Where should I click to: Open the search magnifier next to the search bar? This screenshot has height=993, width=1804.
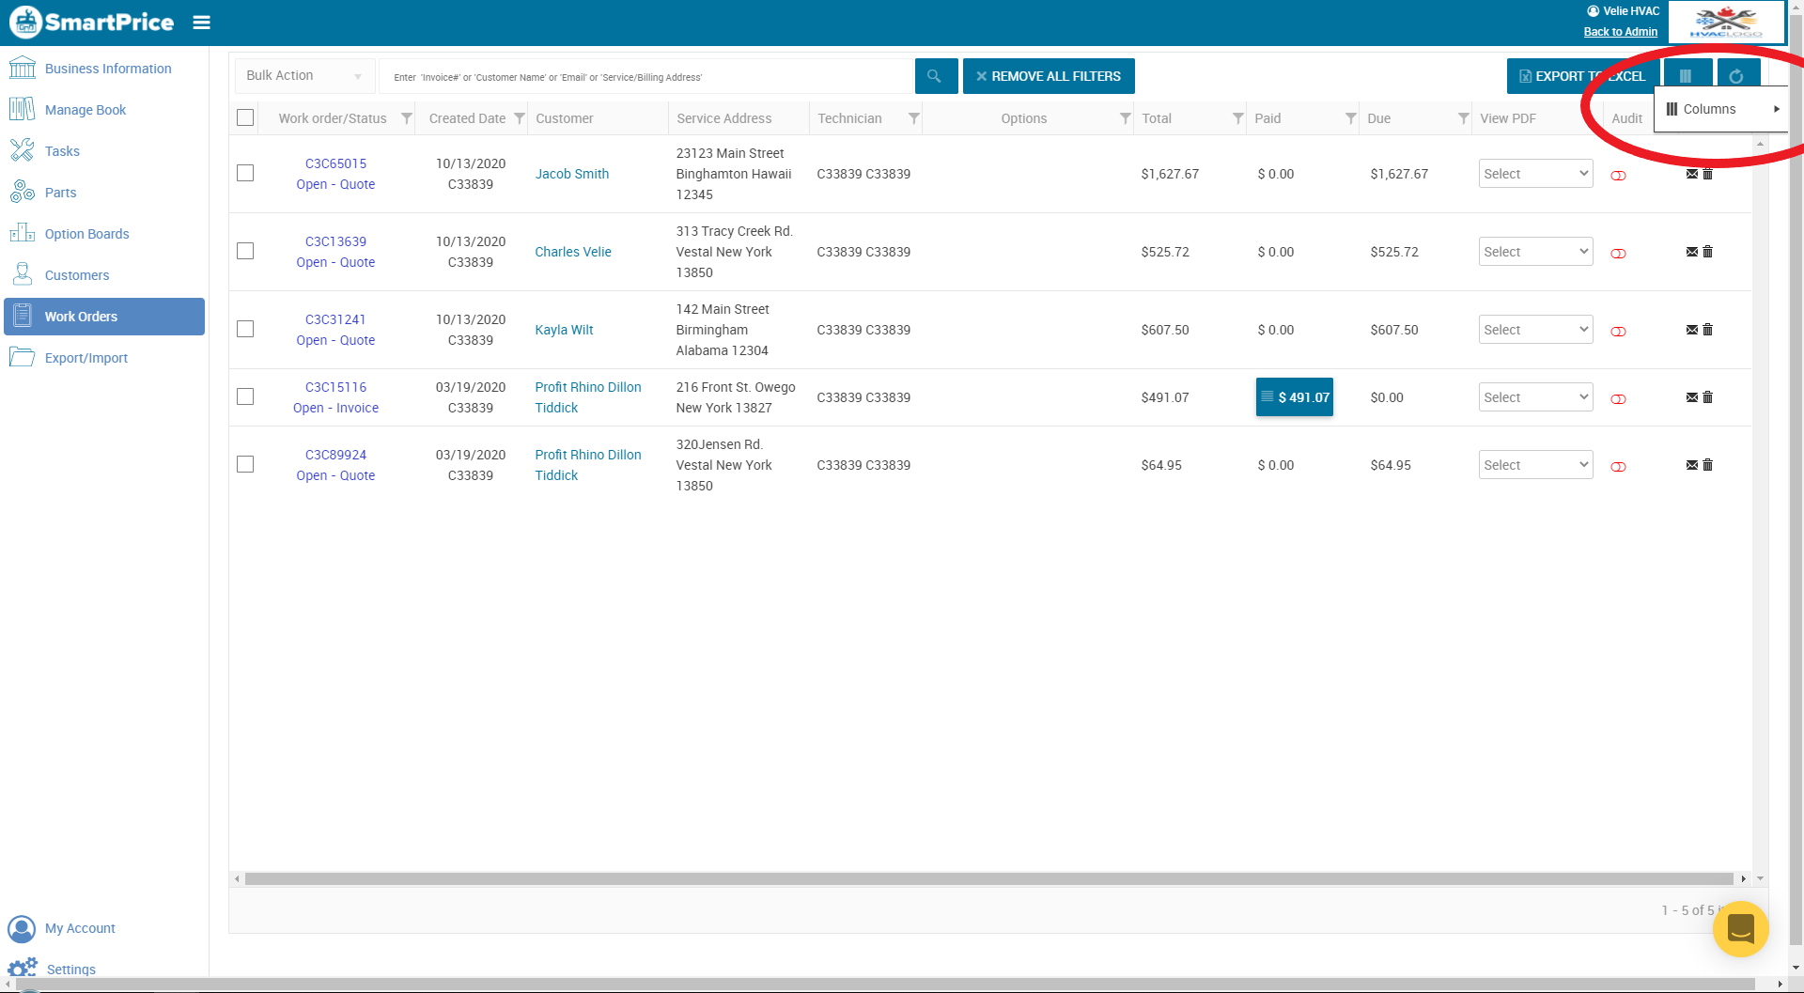[935, 75]
